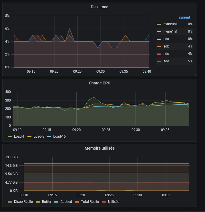Click the red sdc color swatch
This screenshot has height=212, width=205.
[159, 54]
